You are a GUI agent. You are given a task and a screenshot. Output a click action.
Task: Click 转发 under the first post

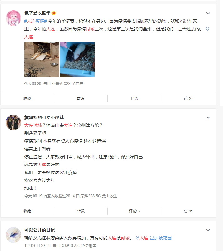click(x=81, y=98)
